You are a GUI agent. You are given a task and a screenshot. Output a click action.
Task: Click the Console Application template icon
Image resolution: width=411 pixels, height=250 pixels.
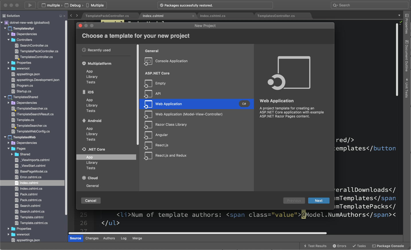coord(148,61)
